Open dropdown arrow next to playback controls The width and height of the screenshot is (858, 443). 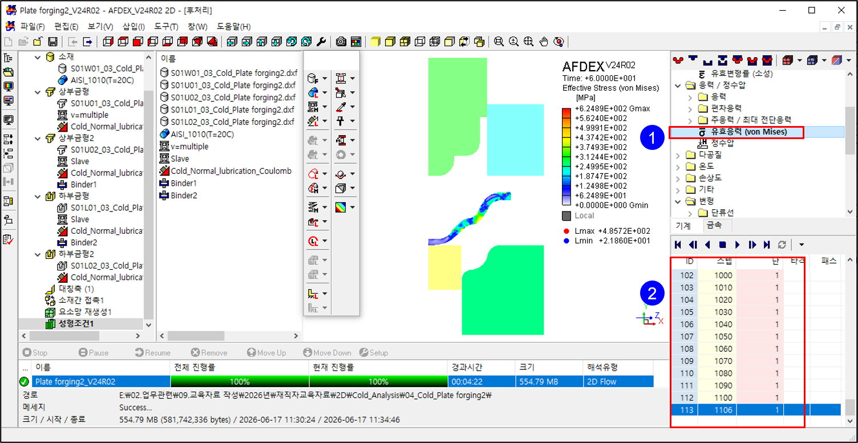802,245
